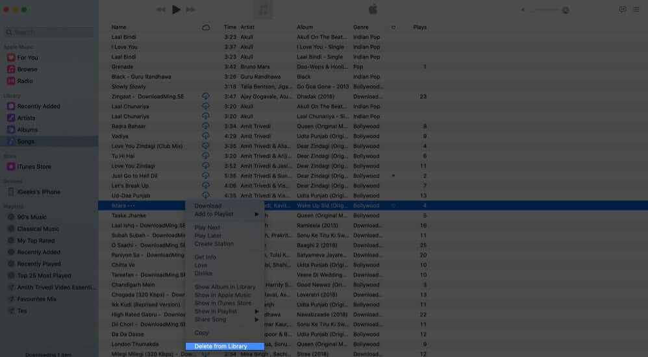Click the love heart column header
The width and height of the screenshot is (648, 357).
click(x=393, y=27)
